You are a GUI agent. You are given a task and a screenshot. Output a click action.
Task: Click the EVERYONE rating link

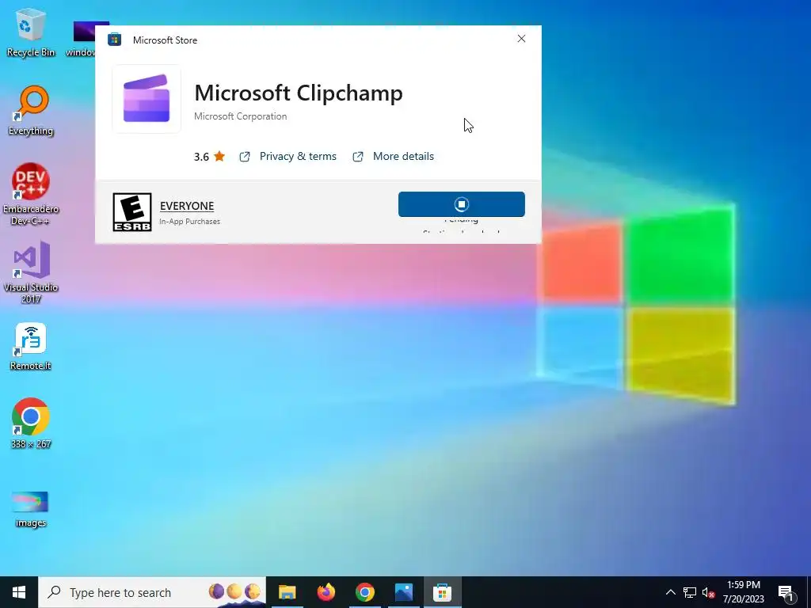click(x=187, y=206)
